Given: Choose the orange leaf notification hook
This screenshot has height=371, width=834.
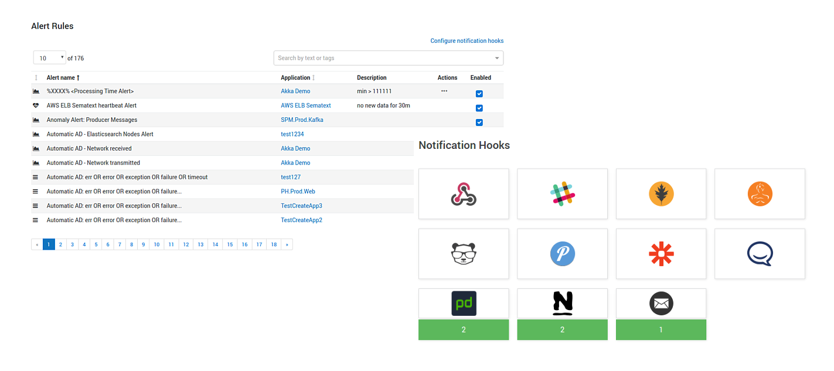Looking at the screenshot, I should pyautogui.click(x=661, y=194).
